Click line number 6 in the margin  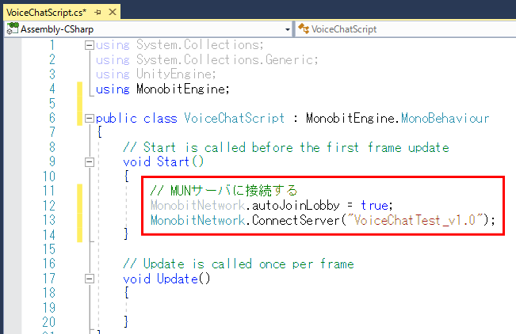[x=52, y=118]
